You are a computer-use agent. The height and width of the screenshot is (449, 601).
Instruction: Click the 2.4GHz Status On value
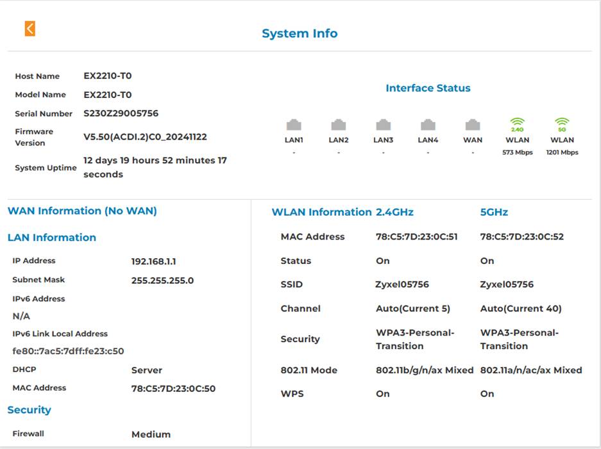(x=382, y=261)
